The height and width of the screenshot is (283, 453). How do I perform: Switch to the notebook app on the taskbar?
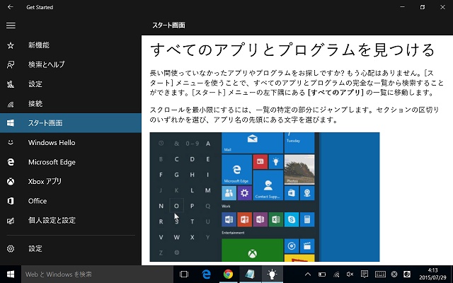point(250,274)
